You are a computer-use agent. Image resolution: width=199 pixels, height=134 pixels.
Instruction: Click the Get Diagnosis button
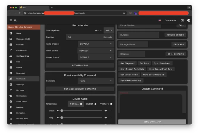pos(127,63)
